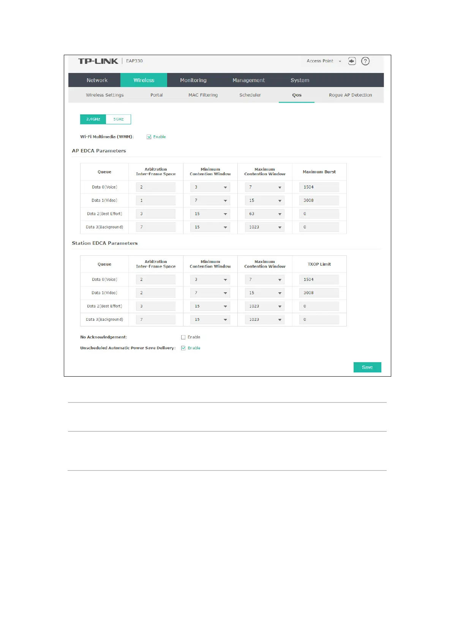Click AP Background Maximum Burst field
Image resolution: width=452 pixels, height=640 pixels.
coord(319,227)
